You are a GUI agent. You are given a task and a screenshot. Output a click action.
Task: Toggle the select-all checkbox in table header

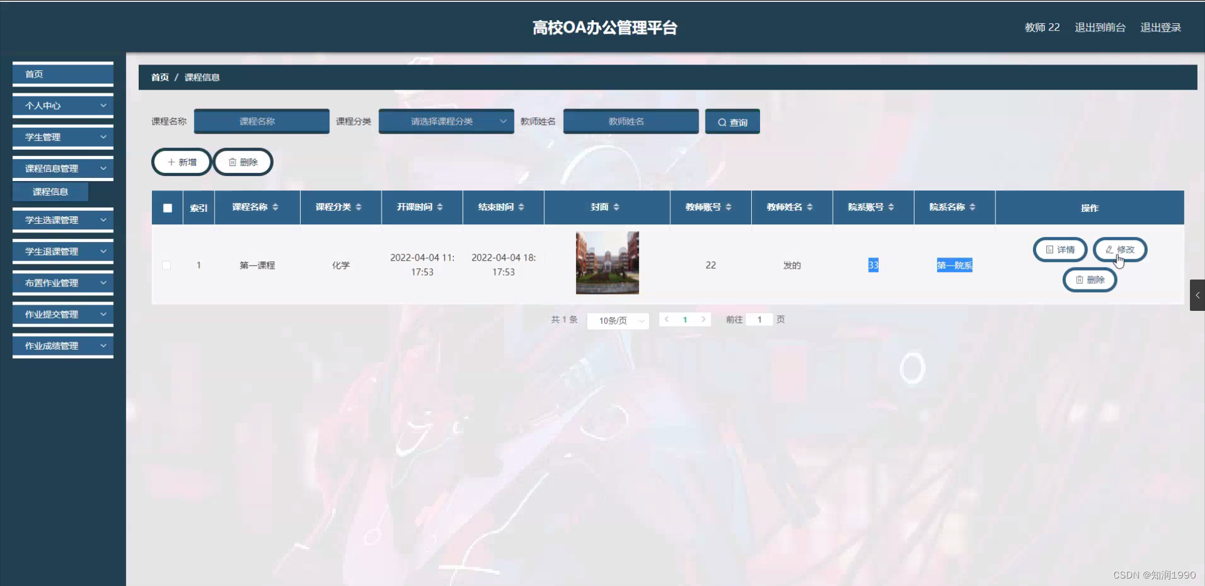tap(167, 207)
